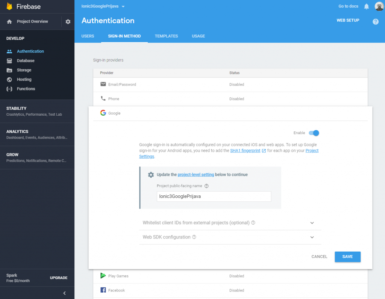385x299 pixels.
Task: Click the Project public-facing name field
Action: click(x=214, y=196)
